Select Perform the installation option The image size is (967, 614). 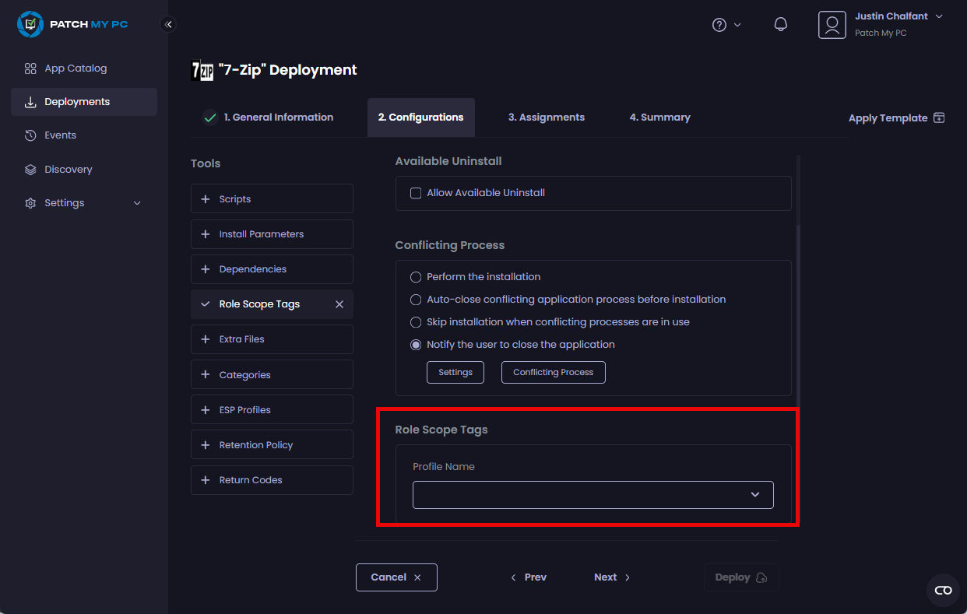(416, 277)
